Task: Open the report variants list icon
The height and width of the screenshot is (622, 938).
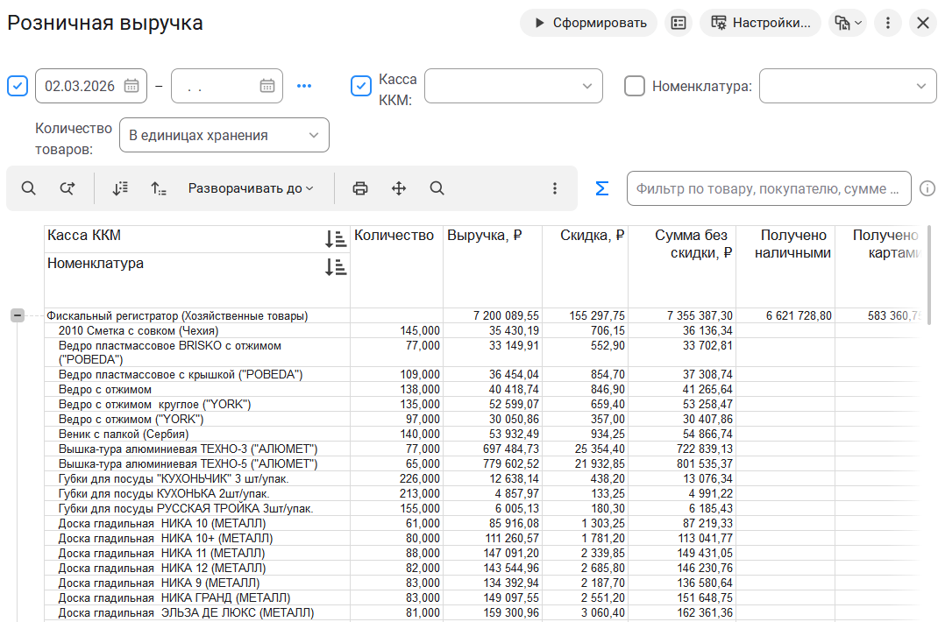Action: (678, 23)
